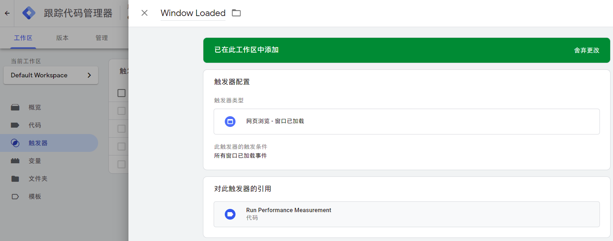Image resolution: width=613 pixels, height=241 pixels.
Task: Click the 触发器 circle icon
Action: [15, 143]
